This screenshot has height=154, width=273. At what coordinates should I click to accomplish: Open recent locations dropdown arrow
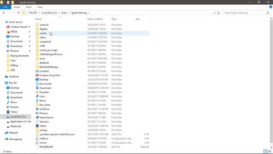click(x=14, y=13)
